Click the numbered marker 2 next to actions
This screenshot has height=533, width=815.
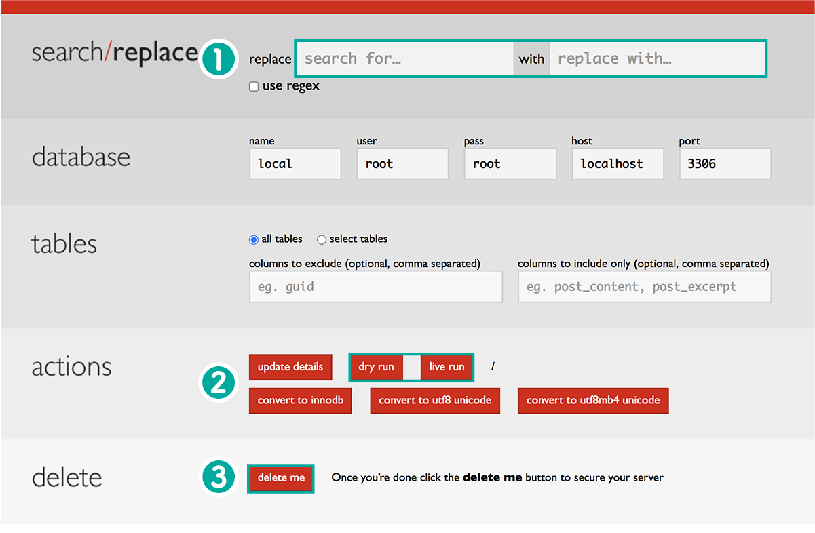pos(218,382)
